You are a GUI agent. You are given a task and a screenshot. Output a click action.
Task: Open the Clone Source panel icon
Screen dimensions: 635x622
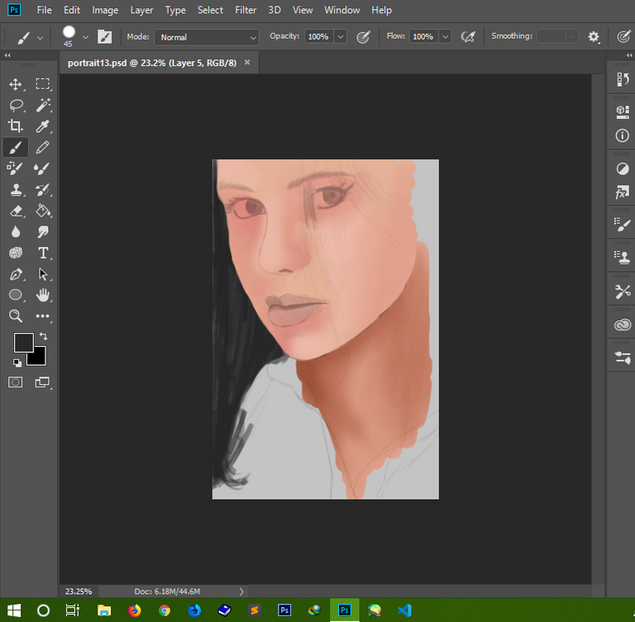[x=623, y=258]
